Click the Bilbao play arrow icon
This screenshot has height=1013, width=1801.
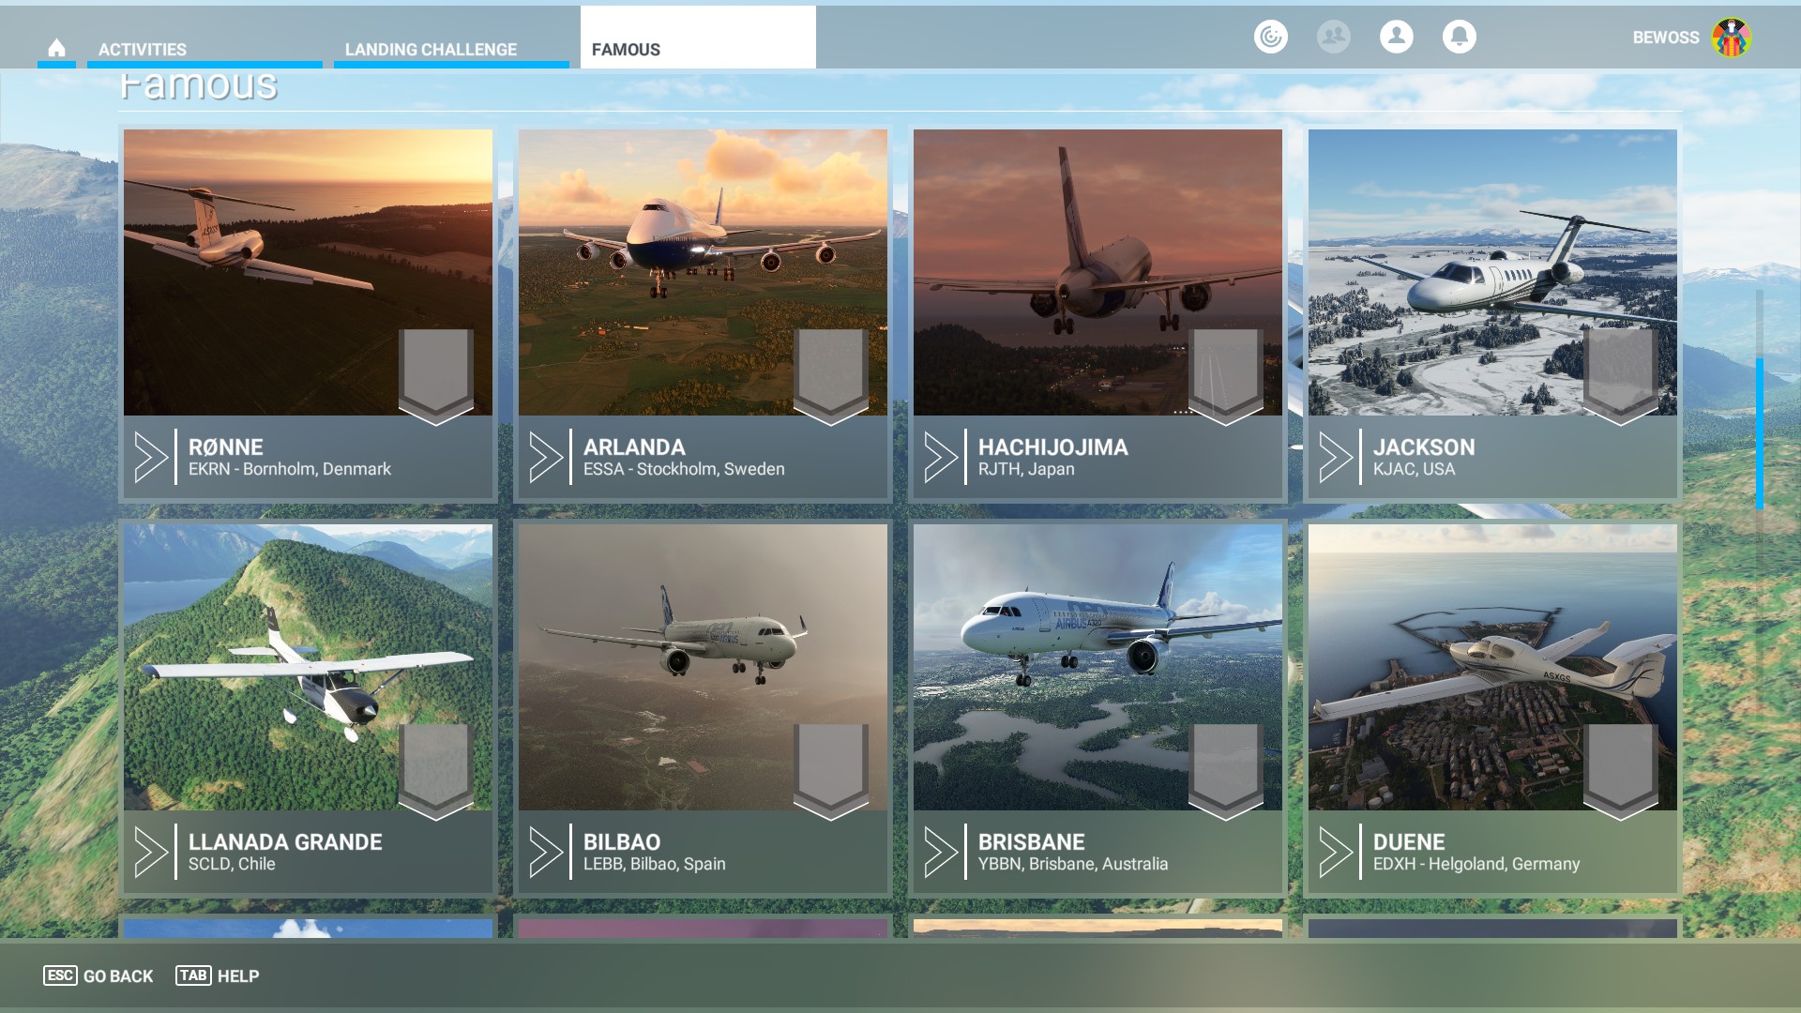point(546,852)
